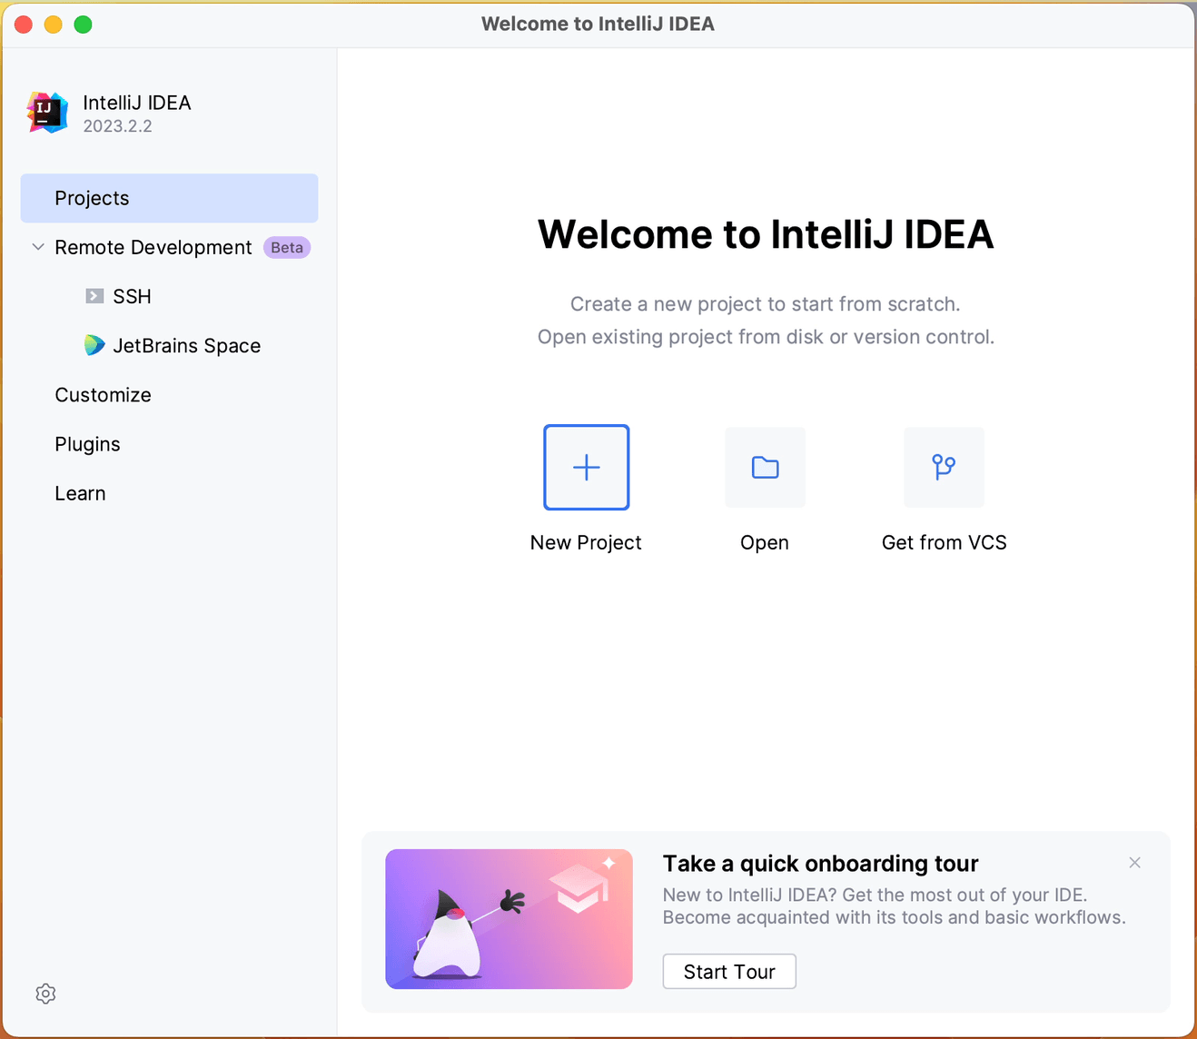
Task: Open the Customize section
Action: click(x=103, y=395)
